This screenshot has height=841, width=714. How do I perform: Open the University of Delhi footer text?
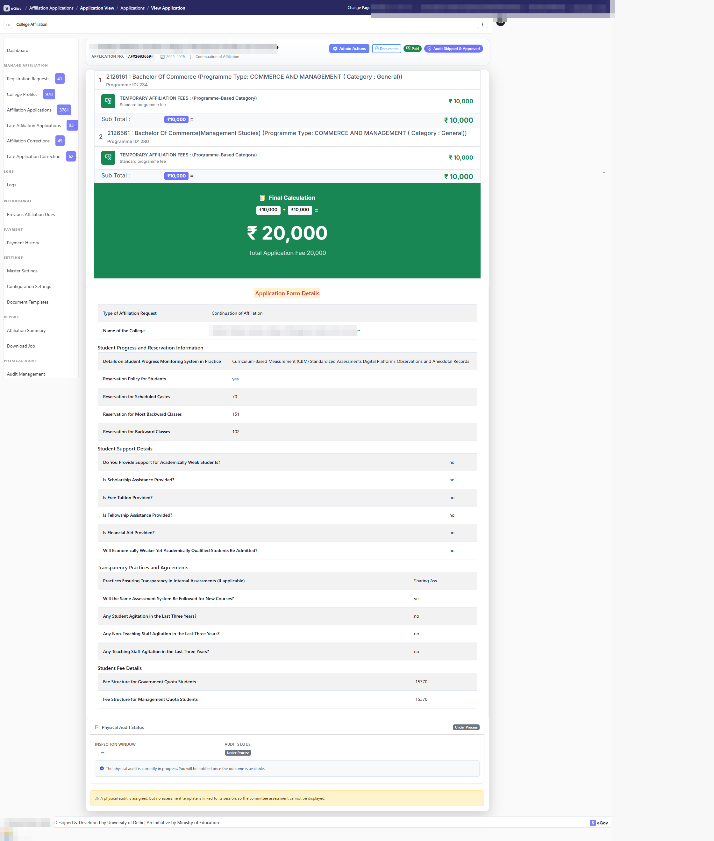(125, 823)
